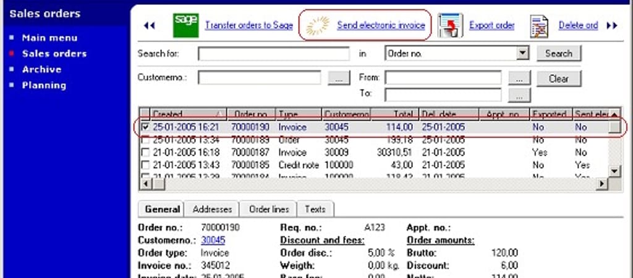This screenshot has width=633, height=278.
Task: Open the Addresses tab
Action: pos(212,209)
